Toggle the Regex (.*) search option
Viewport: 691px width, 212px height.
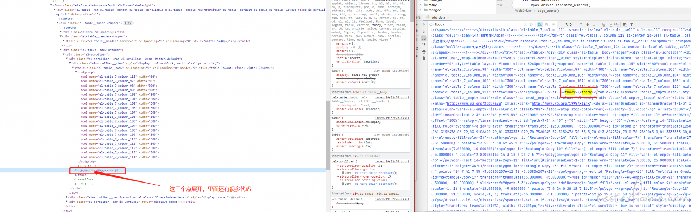(x=553, y=24)
